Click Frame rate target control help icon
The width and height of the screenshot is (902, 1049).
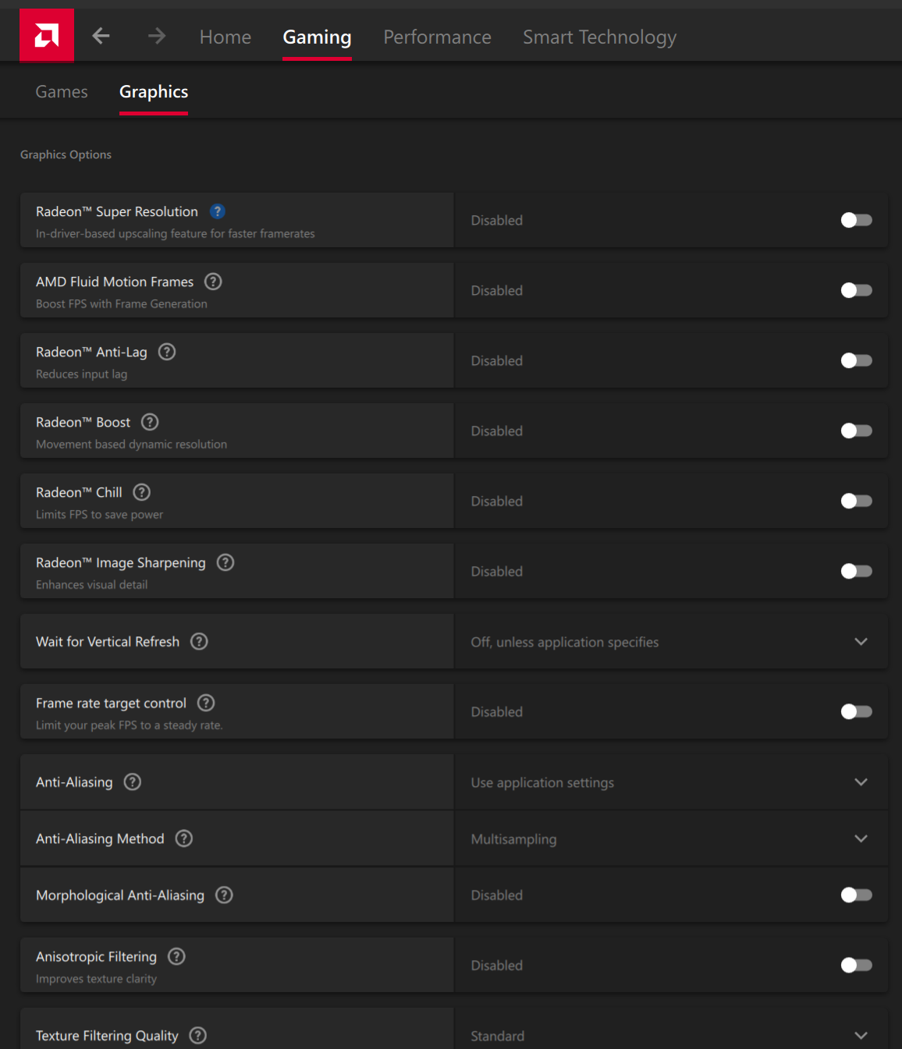(206, 703)
